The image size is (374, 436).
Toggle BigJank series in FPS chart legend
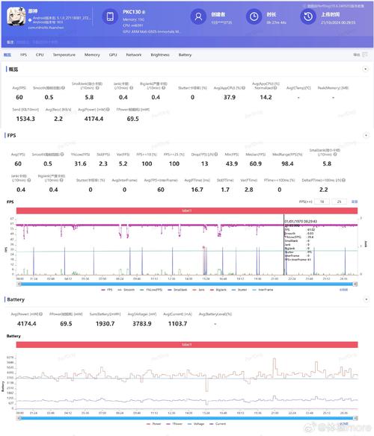coord(218,290)
